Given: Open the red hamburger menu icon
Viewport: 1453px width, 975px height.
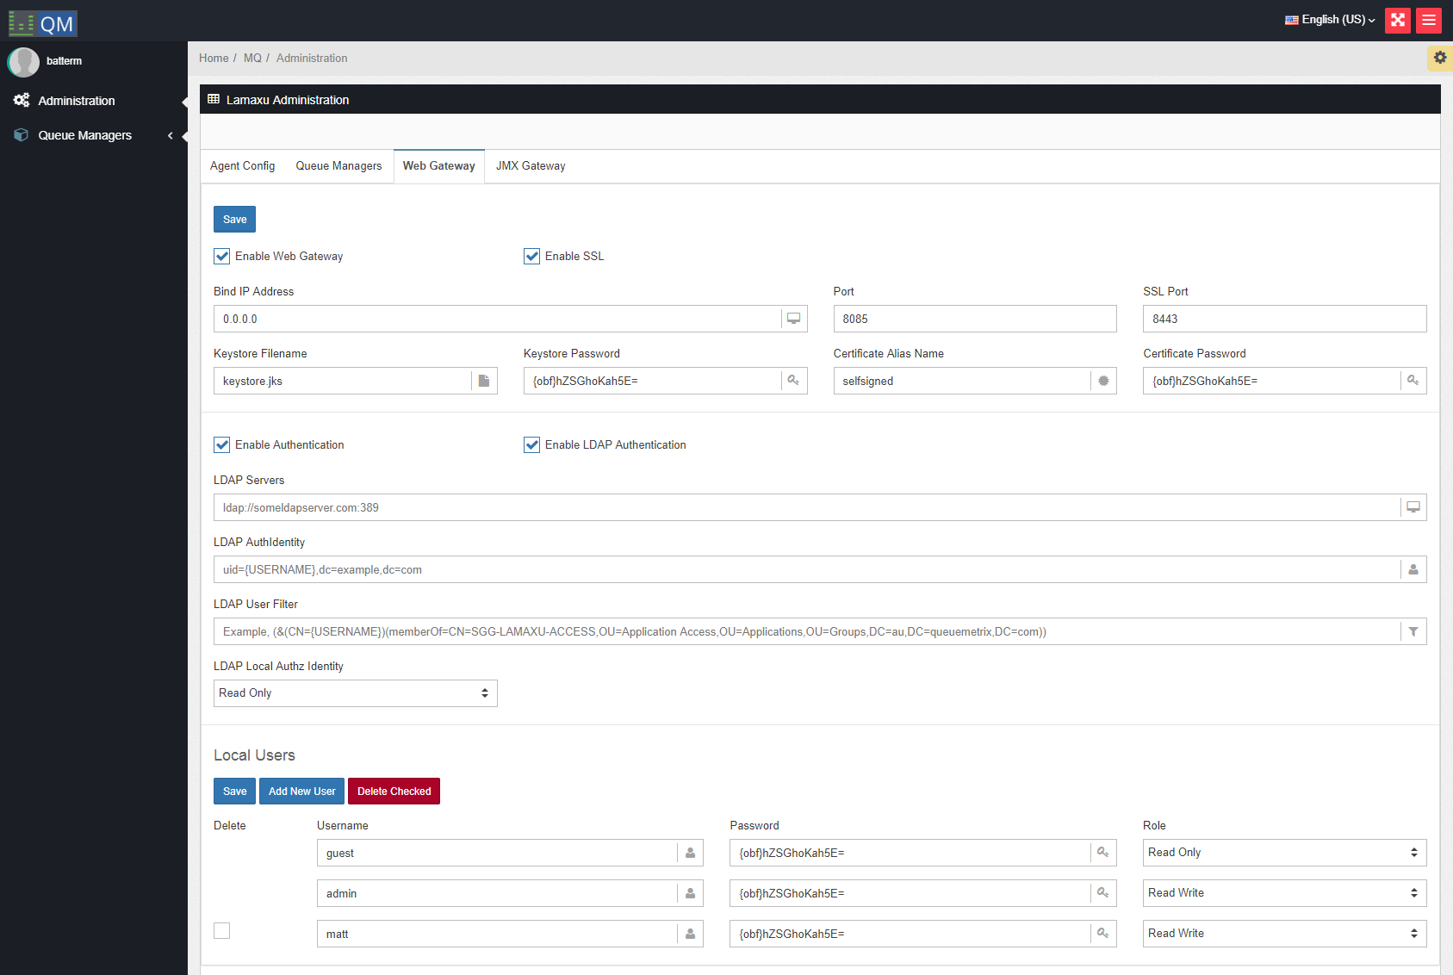Looking at the screenshot, I should (1429, 20).
